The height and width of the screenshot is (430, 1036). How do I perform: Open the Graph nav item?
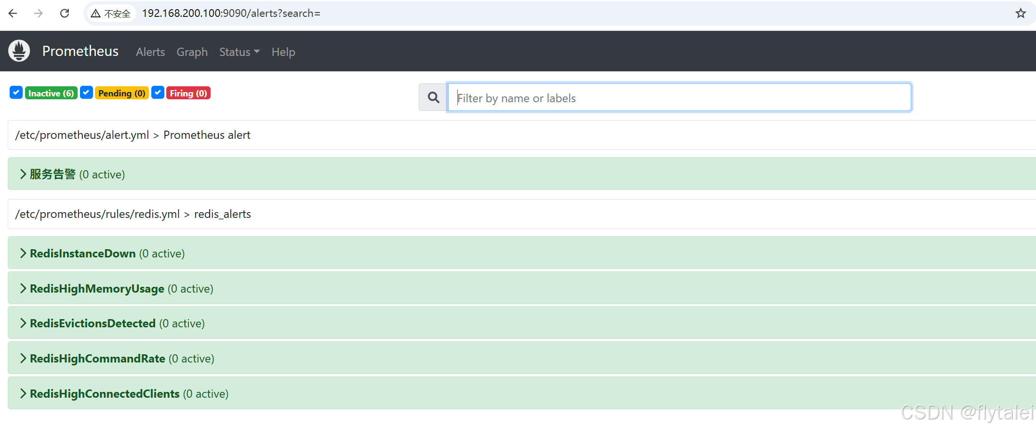point(192,52)
